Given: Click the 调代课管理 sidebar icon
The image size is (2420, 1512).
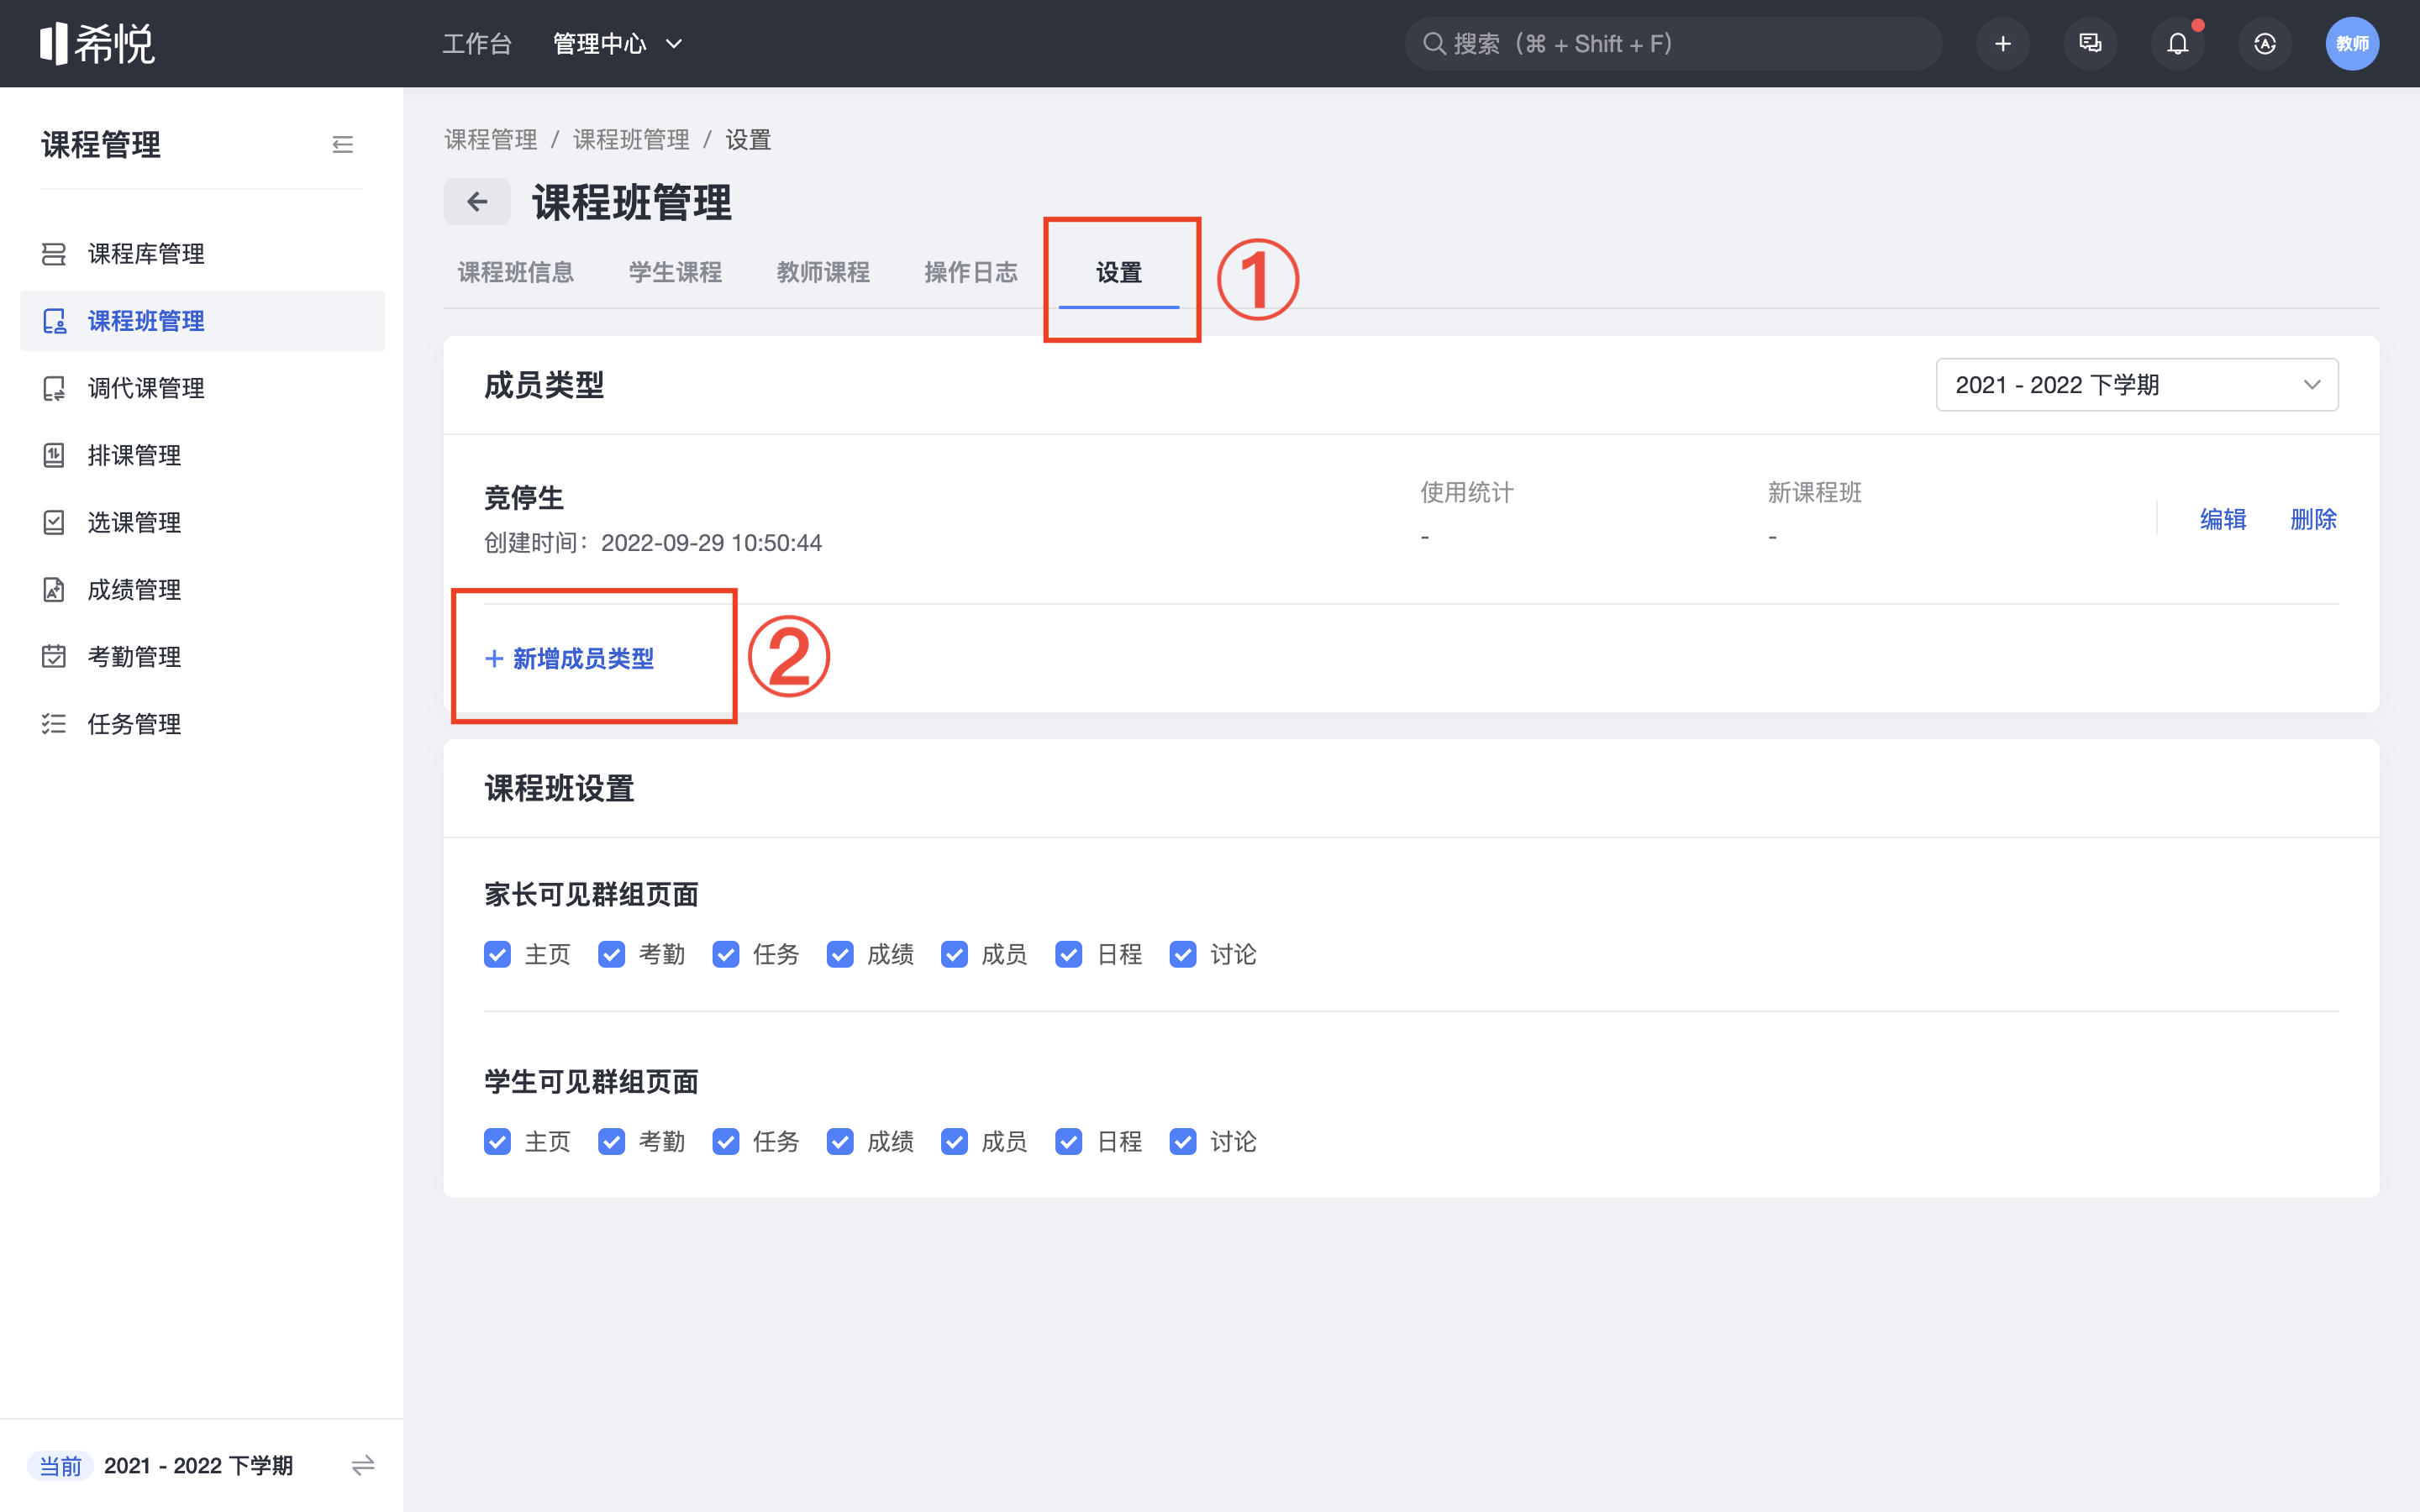Looking at the screenshot, I should 54,388.
